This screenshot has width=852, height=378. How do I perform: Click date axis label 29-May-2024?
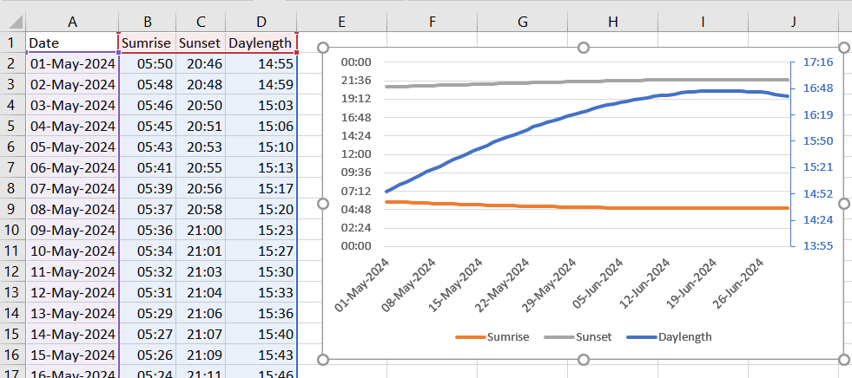(547, 285)
